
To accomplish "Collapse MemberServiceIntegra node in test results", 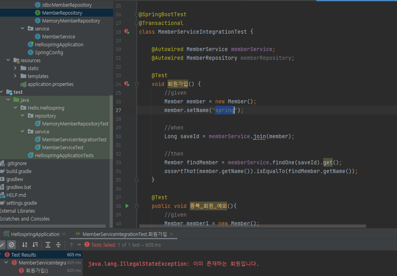I will click(x=6, y=263).
